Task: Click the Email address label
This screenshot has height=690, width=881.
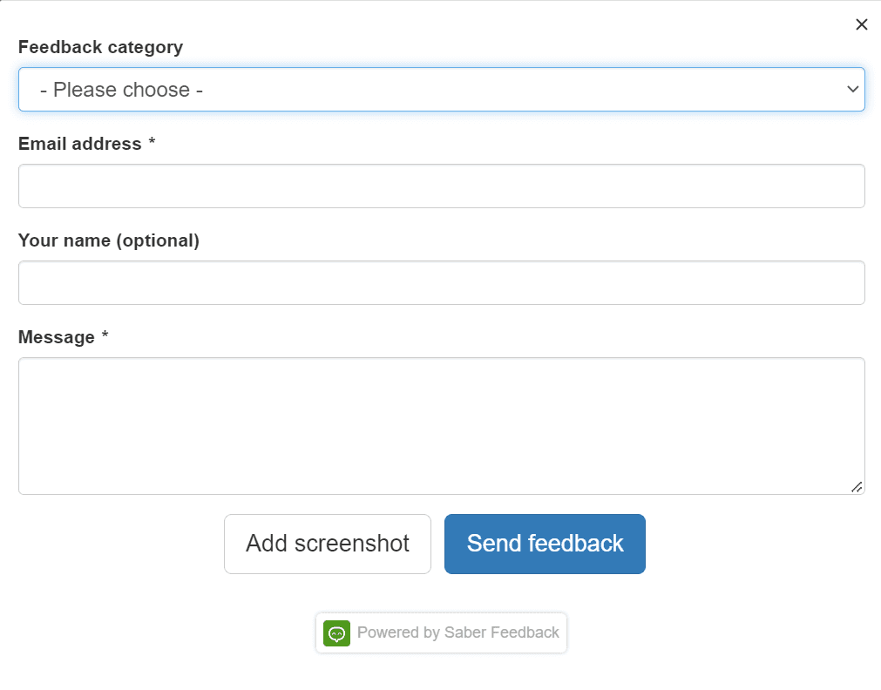Action: (x=79, y=144)
